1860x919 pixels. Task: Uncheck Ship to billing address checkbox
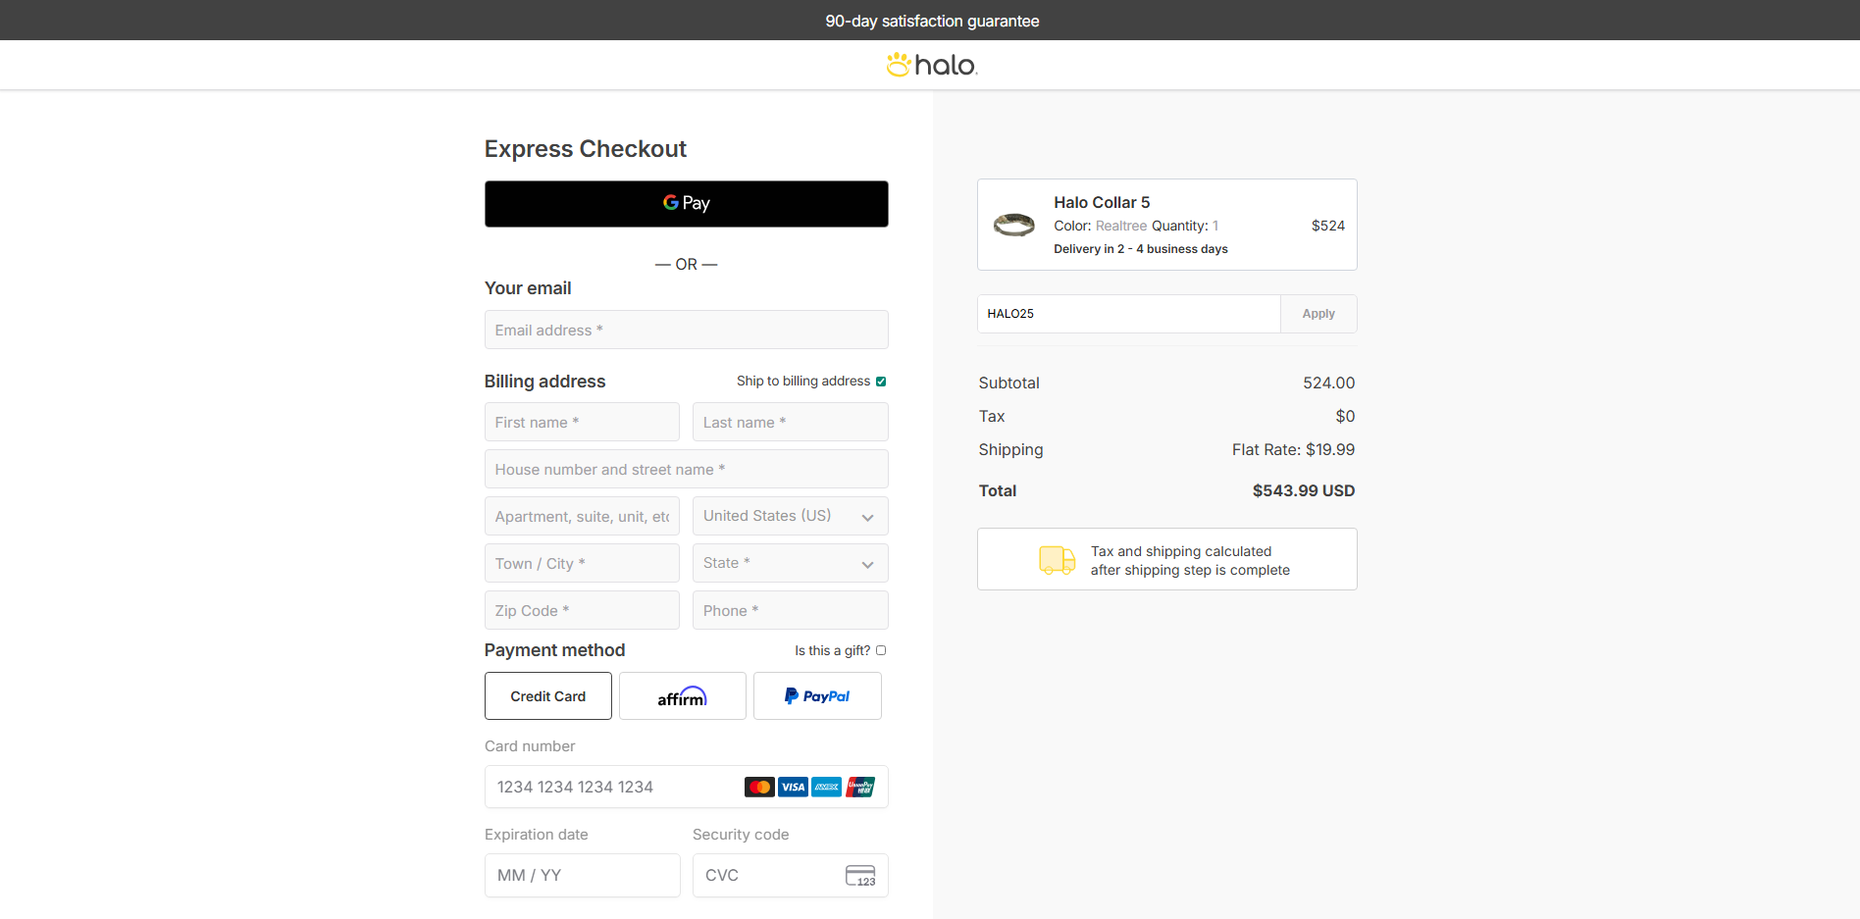(x=881, y=382)
